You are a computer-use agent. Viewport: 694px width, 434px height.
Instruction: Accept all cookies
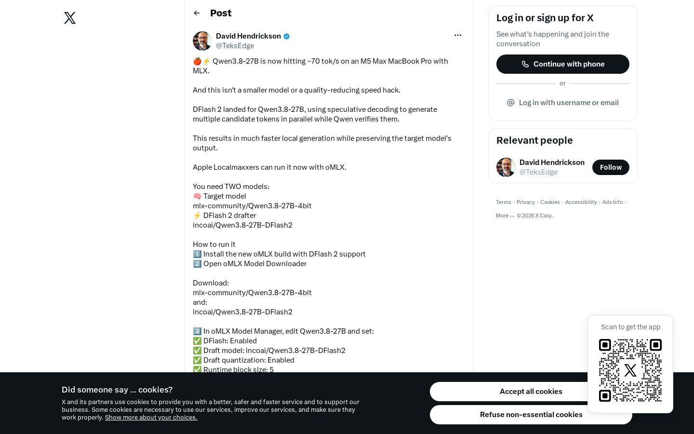tap(531, 392)
